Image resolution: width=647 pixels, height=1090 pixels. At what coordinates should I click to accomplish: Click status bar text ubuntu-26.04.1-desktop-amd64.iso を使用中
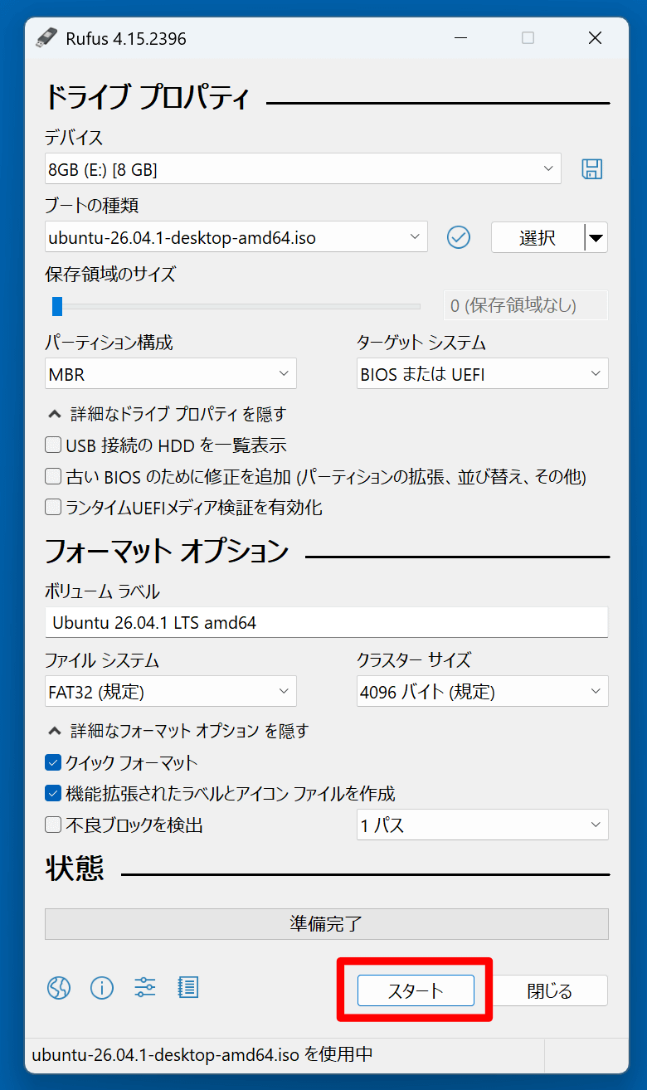point(202,1055)
